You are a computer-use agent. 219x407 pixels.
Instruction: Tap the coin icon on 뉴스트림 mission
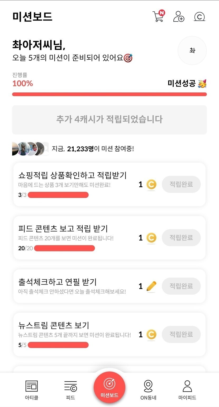pyautogui.click(x=151, y=335)
